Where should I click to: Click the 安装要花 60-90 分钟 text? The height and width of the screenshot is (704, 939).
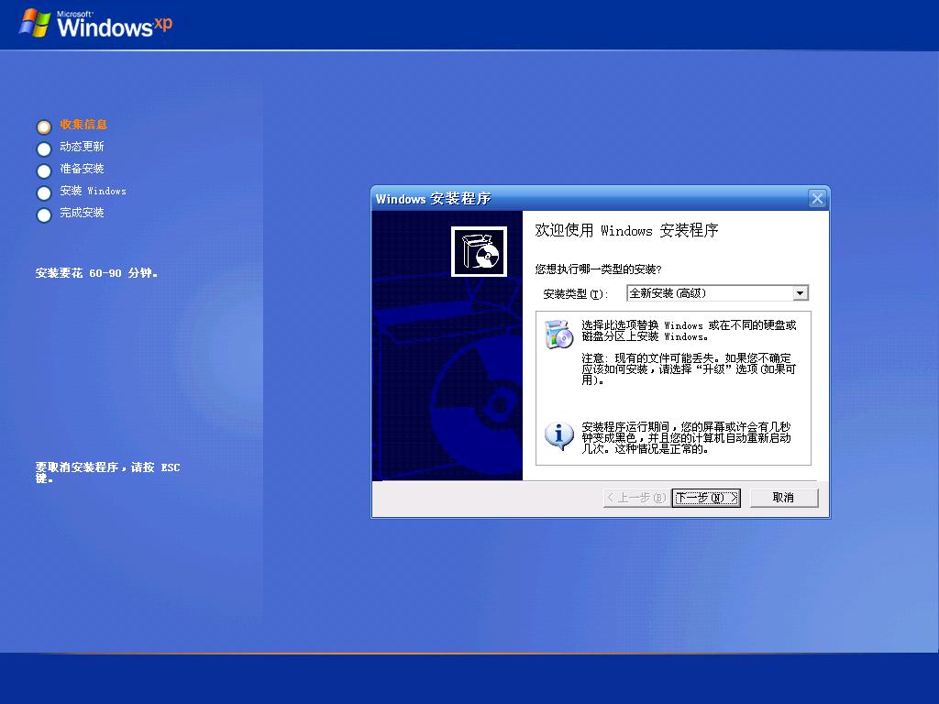coord(96,273)
